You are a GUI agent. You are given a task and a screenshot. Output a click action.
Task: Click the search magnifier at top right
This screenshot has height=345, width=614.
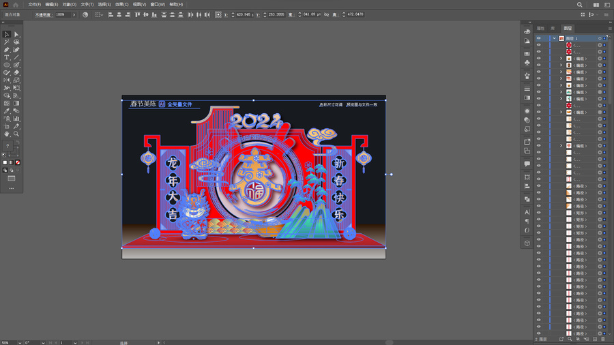579,5
